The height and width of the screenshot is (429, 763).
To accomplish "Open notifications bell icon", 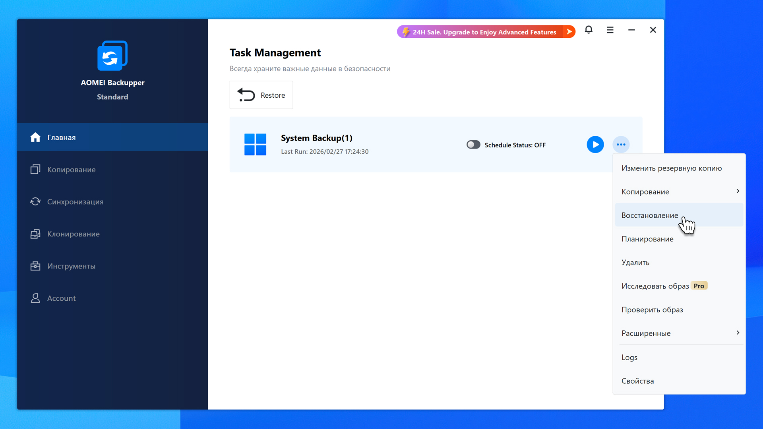I will point(589,30).
